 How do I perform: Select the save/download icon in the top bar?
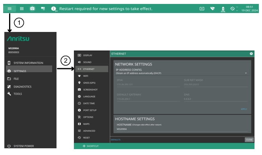click(202, 9)
